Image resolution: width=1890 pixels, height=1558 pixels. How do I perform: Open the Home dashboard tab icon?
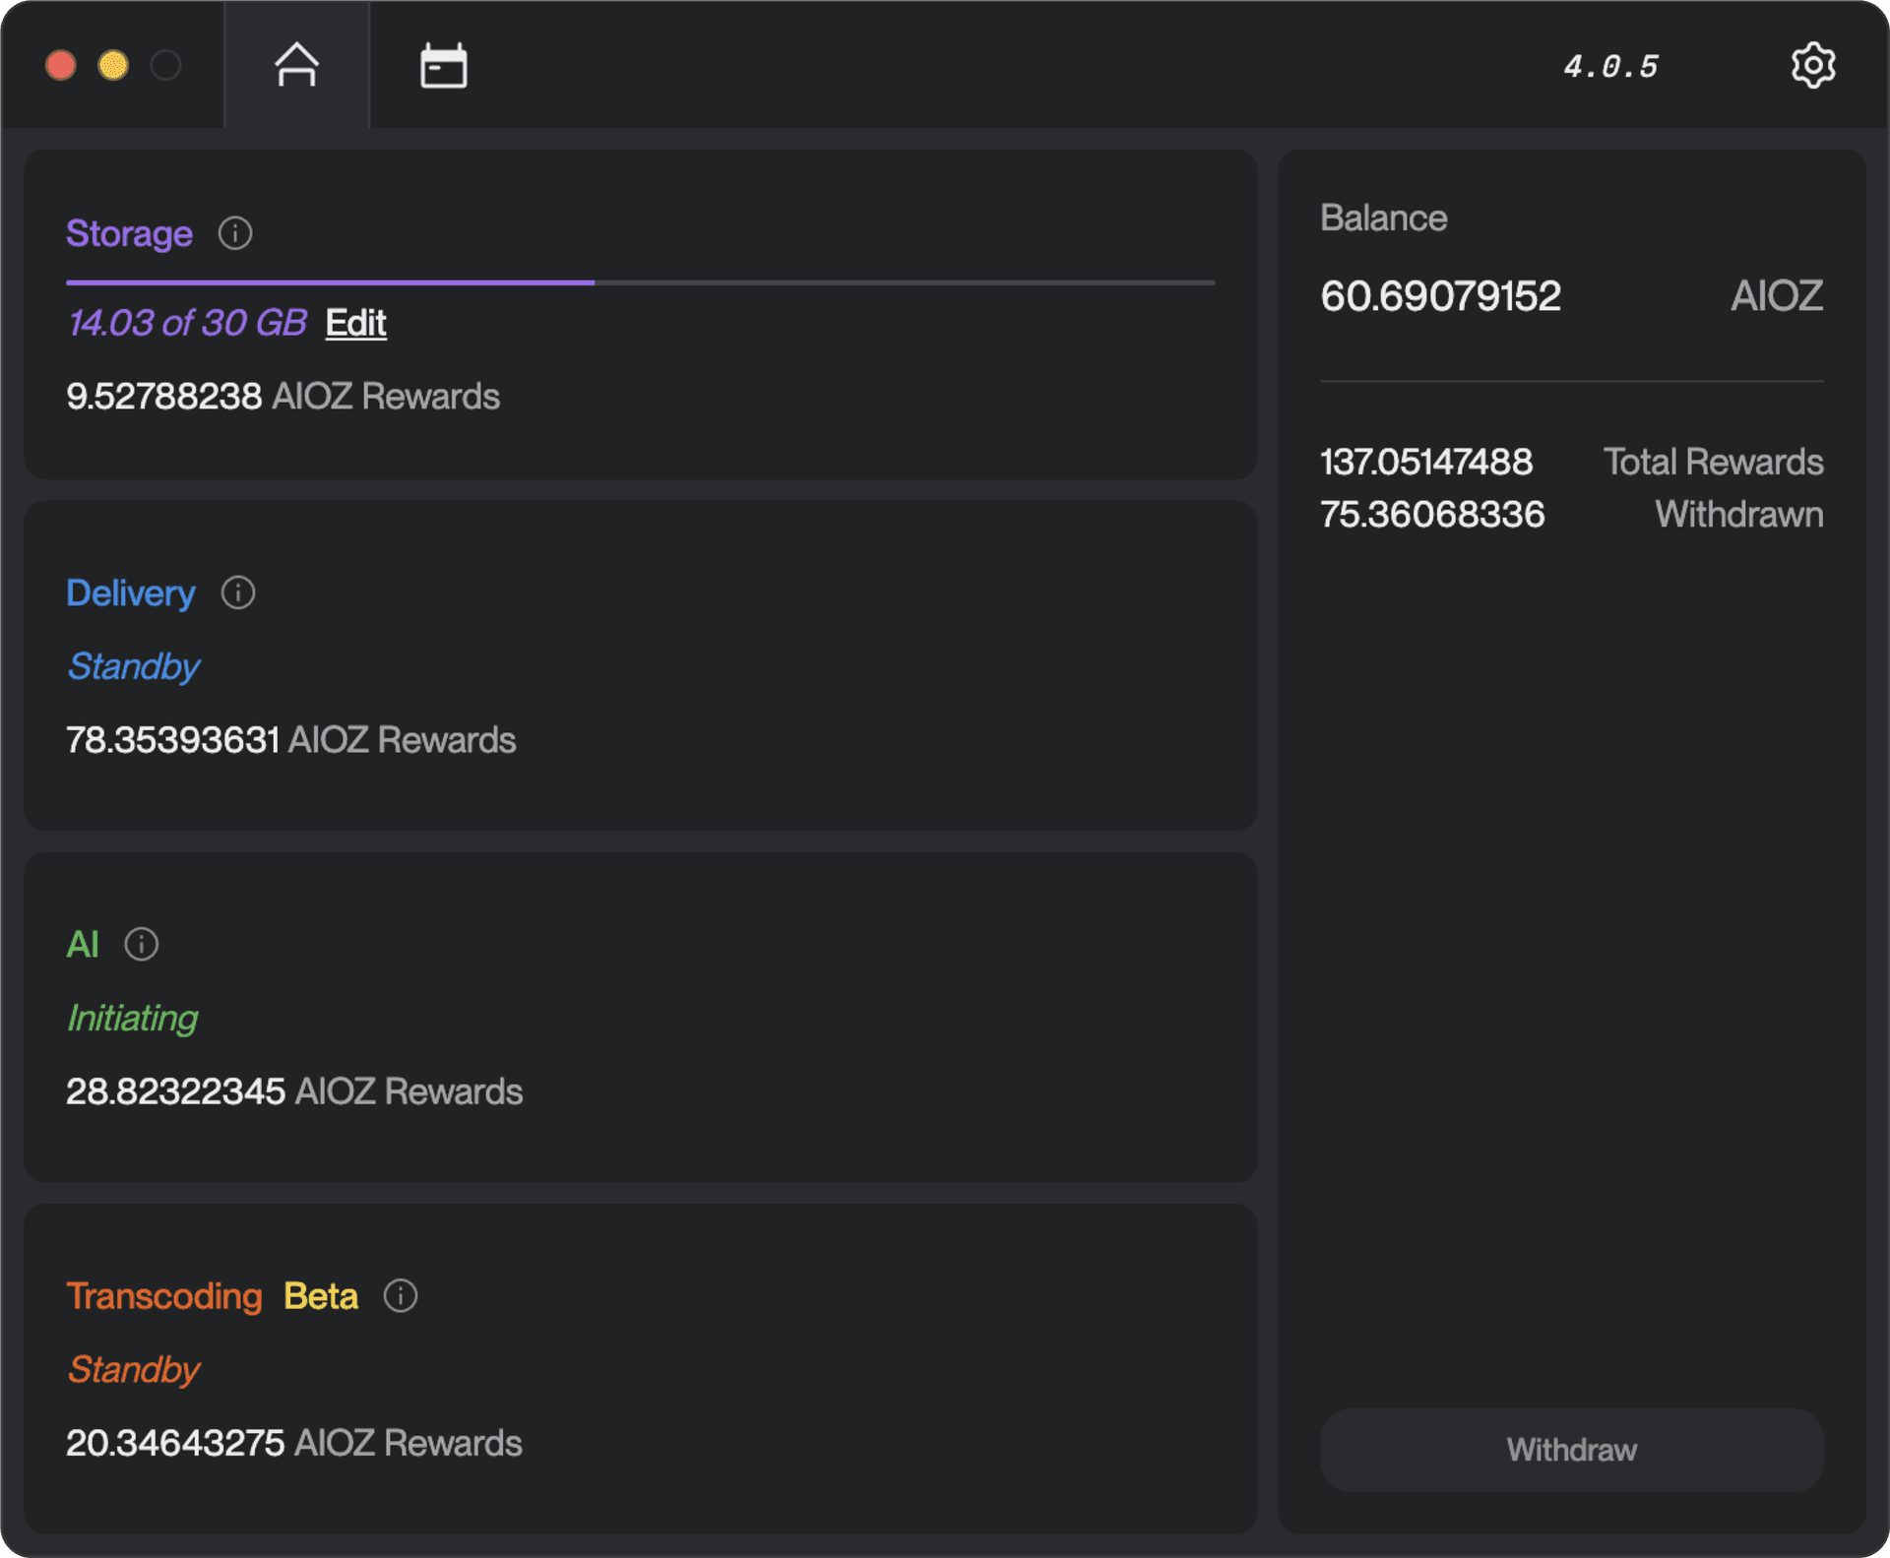(296, 65)
